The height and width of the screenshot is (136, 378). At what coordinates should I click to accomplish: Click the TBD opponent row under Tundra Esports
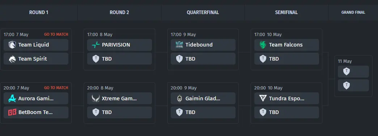pos(286,112)
